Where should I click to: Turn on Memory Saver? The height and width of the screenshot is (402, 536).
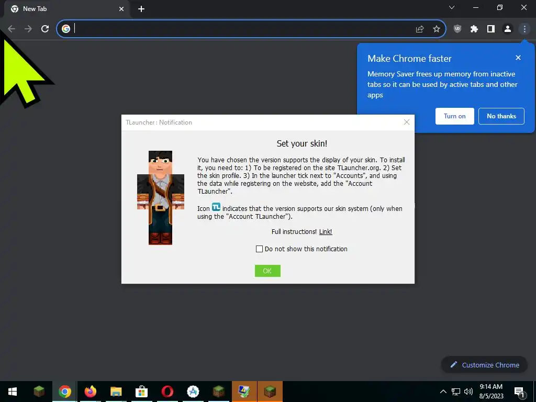455,116
